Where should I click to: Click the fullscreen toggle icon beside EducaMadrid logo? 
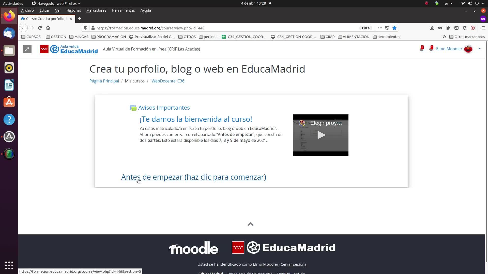[27, 49]
